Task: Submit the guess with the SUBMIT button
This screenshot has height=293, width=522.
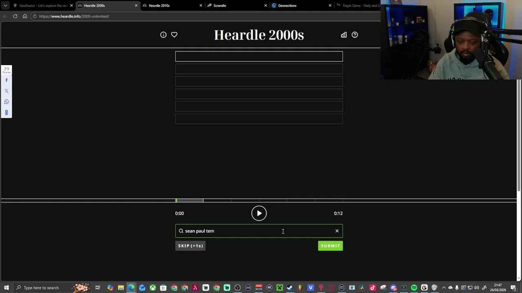Action: pyautogui.click(x=330, y=246)
